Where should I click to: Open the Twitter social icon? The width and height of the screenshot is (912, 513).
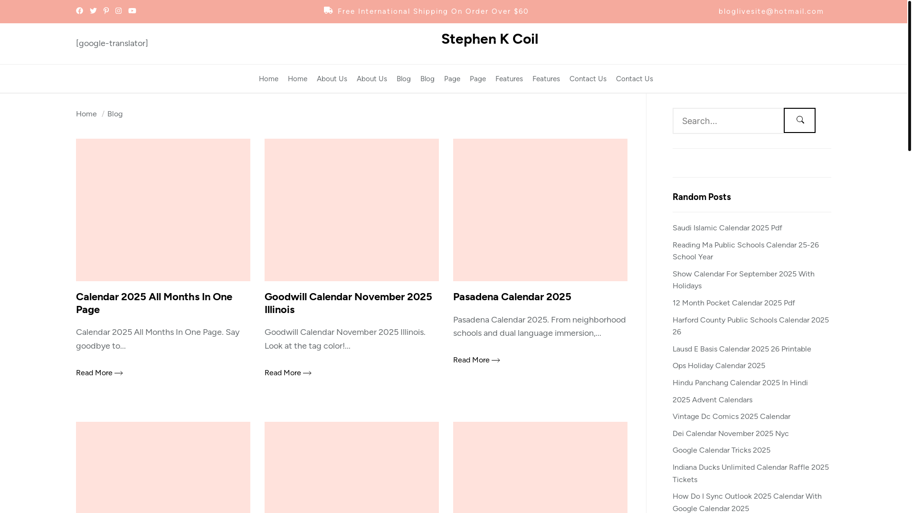93,11
